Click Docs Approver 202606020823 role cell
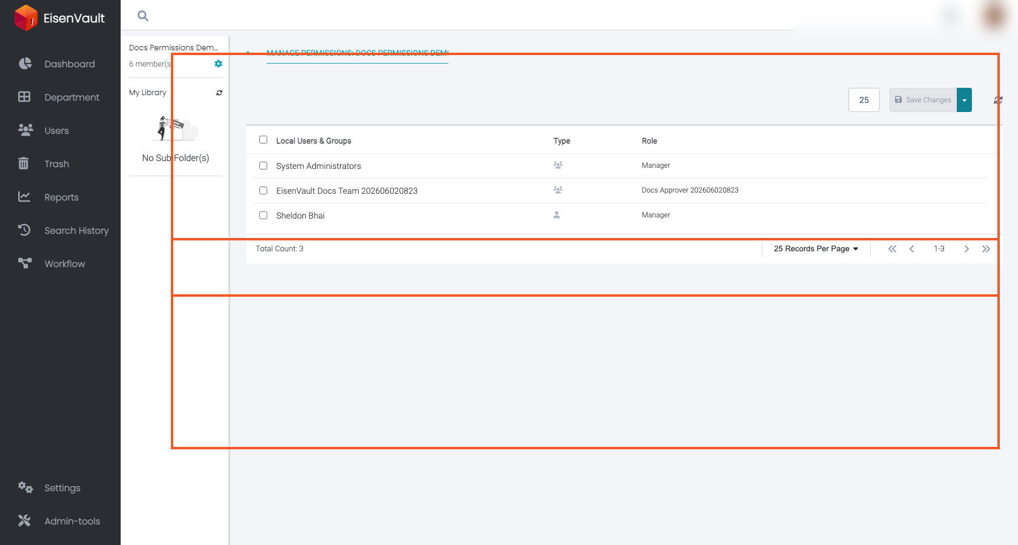The width and height of the screenshot is (1018, 545). [690, 190]
